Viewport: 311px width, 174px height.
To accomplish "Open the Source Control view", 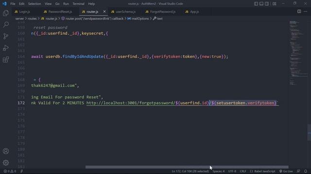I will [x=6, y=36].
